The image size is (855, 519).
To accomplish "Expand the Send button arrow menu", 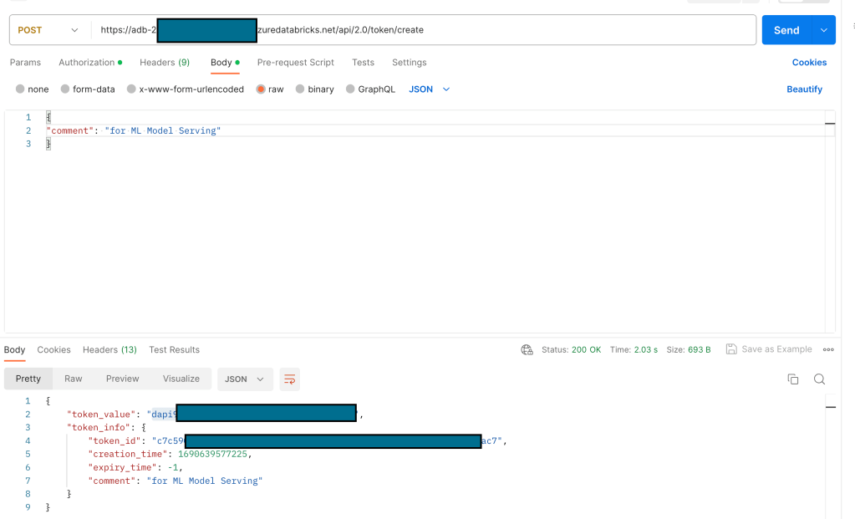I will click(824, 30).
